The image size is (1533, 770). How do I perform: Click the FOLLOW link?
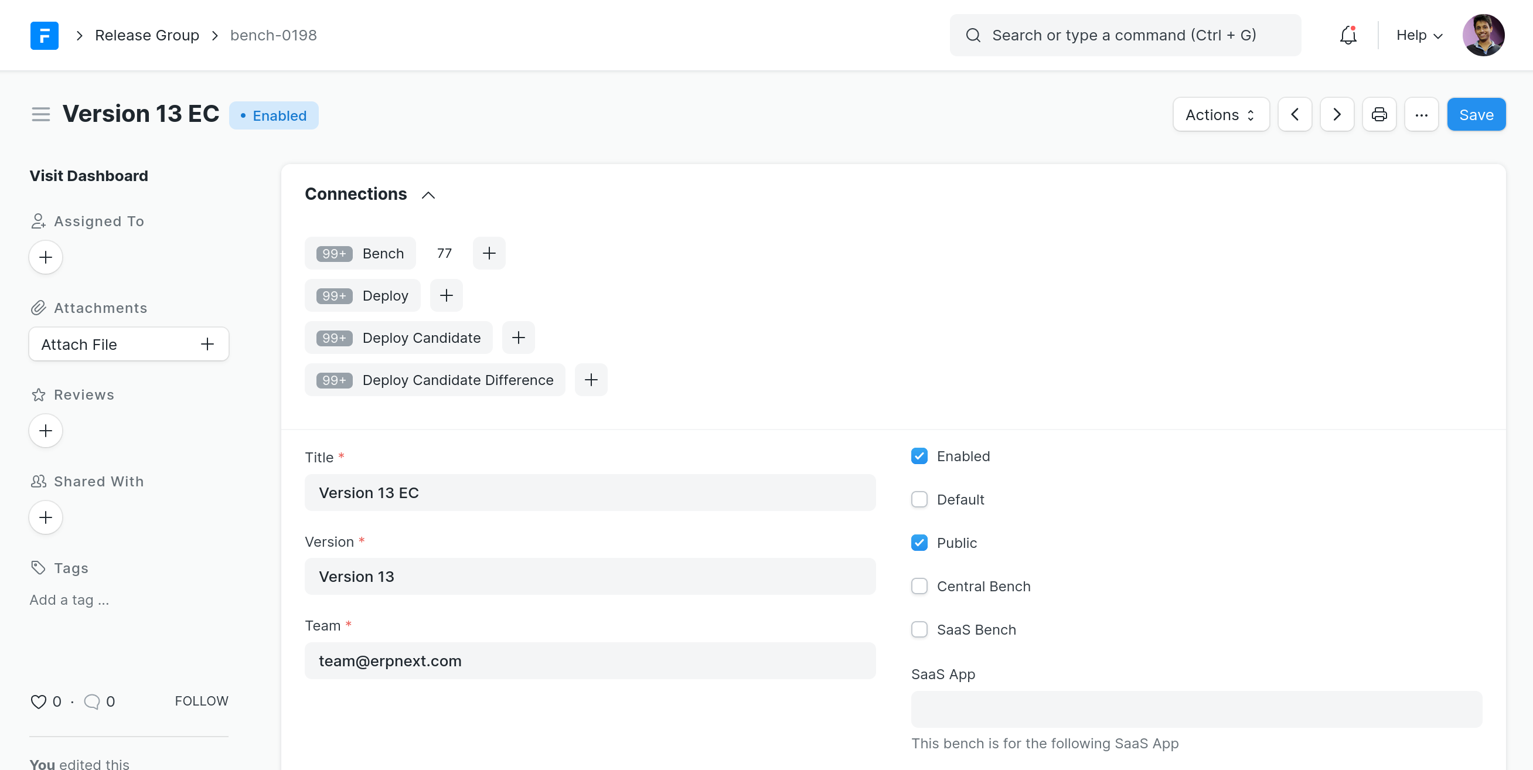click(x=201, y=701)
